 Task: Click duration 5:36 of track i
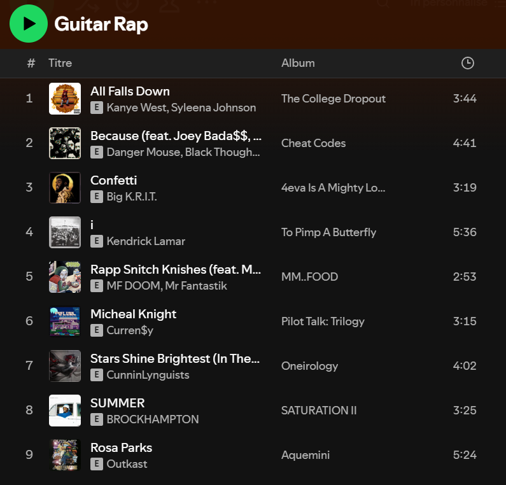pyautogui.click(x=465, y=232)
